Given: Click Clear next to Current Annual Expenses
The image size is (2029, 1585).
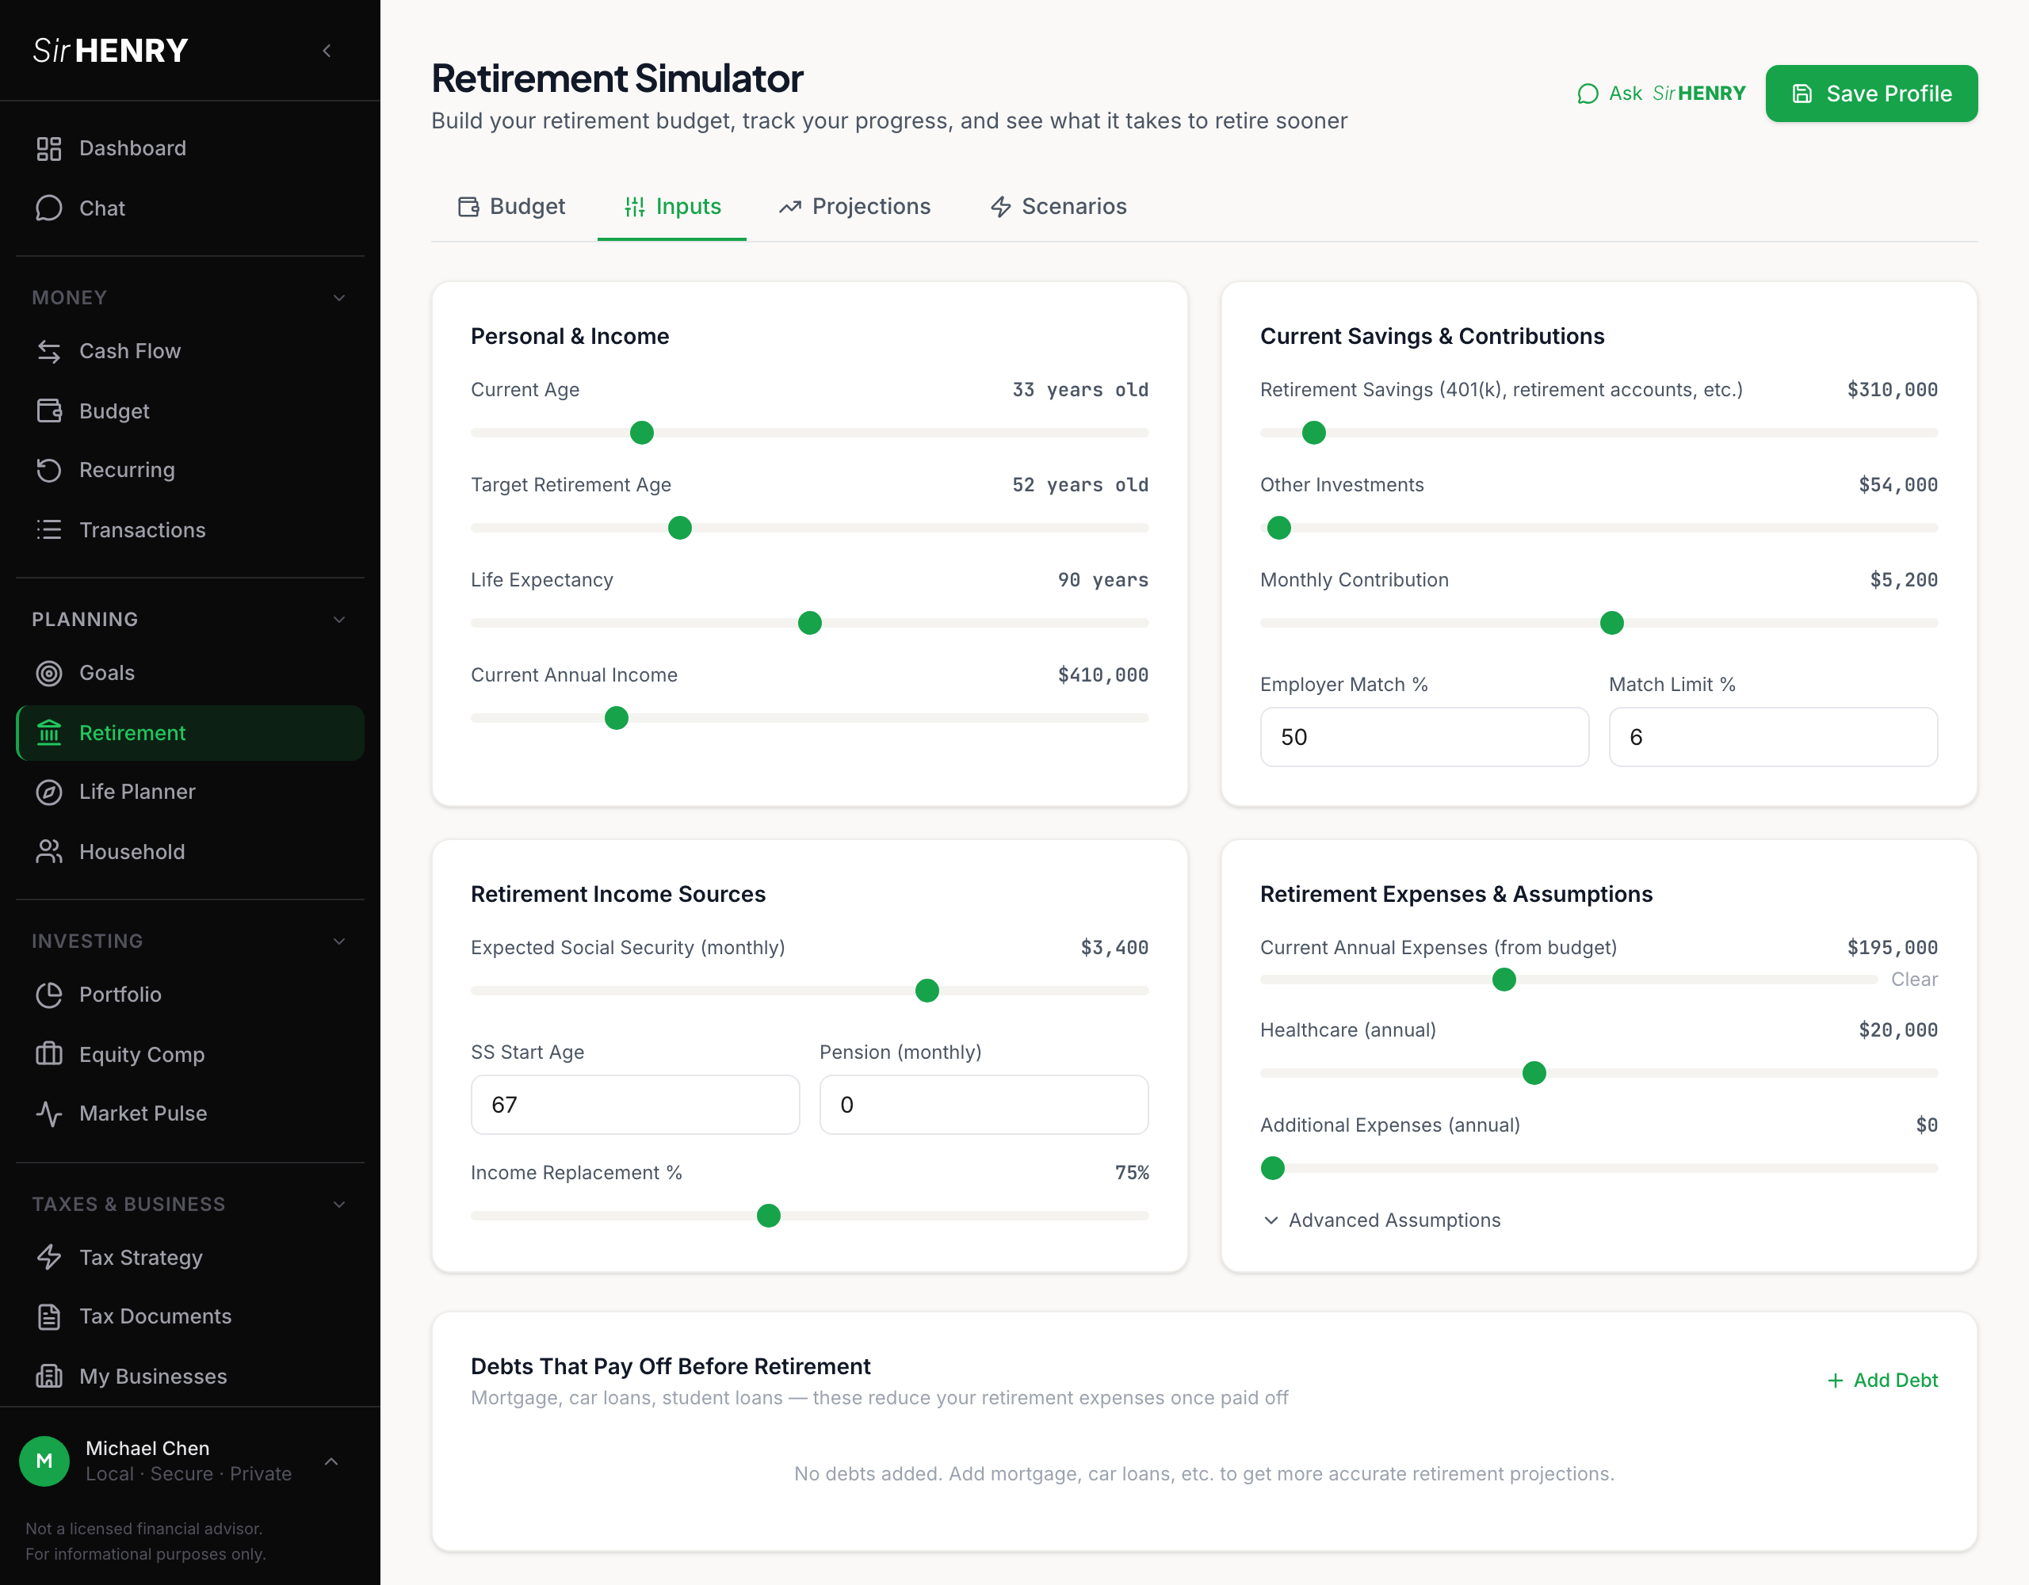Looking at the screenshot, I should [x=1914, y=980].
